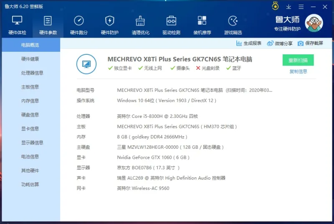Click 独立显卡 green check indicator
Image resolution: width=334 pixels, height=224 pixels.
click(110, 68)
